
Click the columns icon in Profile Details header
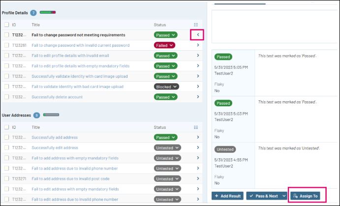coord(196,25)
